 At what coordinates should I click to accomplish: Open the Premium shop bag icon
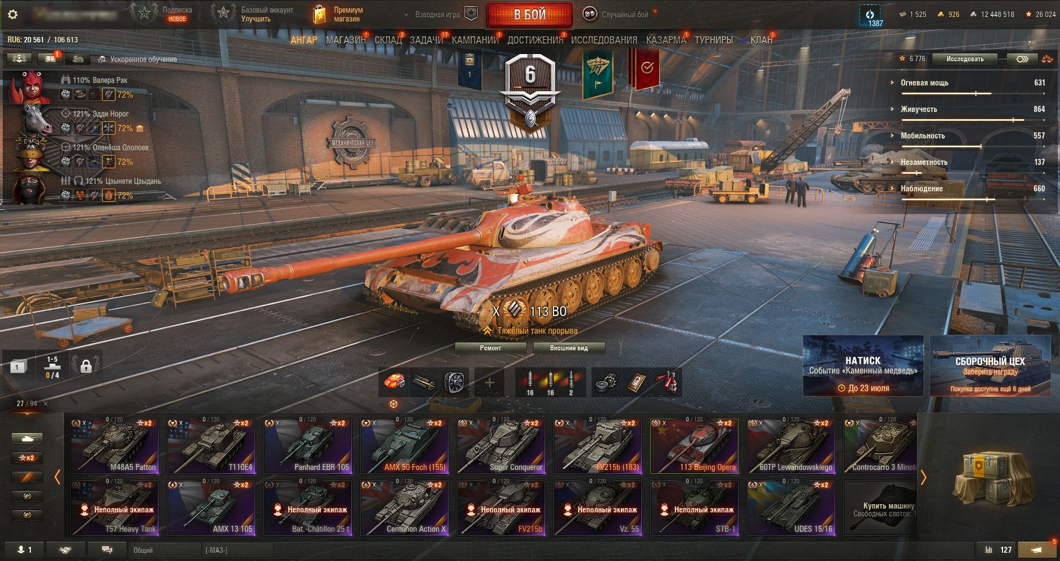point(319,14)
